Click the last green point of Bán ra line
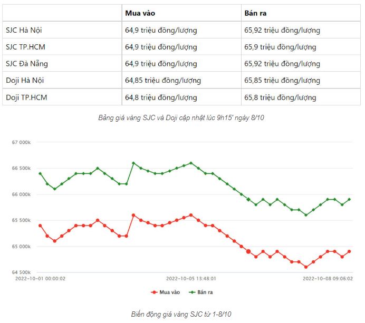 coord(349,199)
